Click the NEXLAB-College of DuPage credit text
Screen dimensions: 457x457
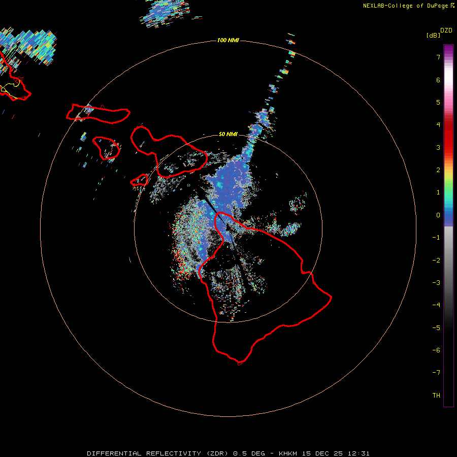click(x=405, y=6)
